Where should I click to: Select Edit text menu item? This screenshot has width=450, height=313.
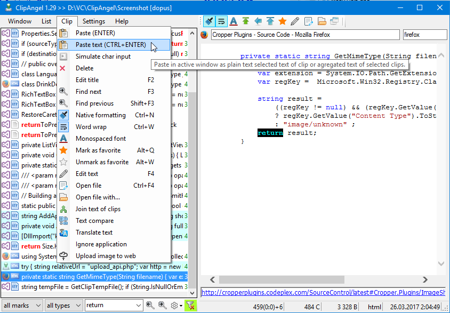click(x=114, y=174)
